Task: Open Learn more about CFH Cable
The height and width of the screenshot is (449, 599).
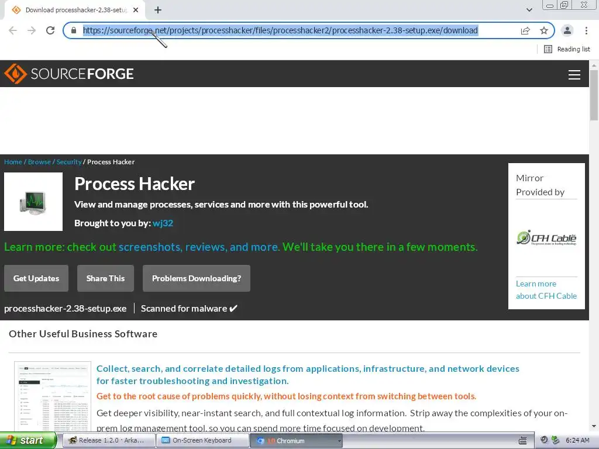Action: coord(546,290)
